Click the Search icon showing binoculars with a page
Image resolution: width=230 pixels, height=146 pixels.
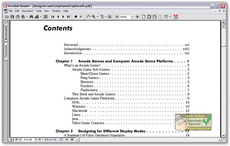pyautogui.click(x=37, y=17)
